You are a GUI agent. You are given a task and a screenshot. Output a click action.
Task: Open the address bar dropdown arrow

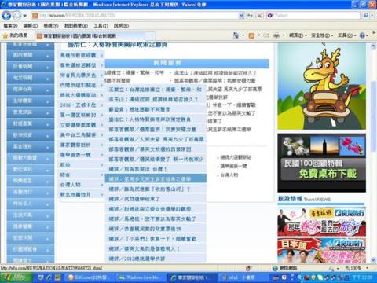coord(241,16)
